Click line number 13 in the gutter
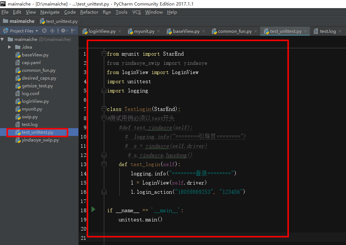This screenshot has height=245, width=346. tap(84, 164)
